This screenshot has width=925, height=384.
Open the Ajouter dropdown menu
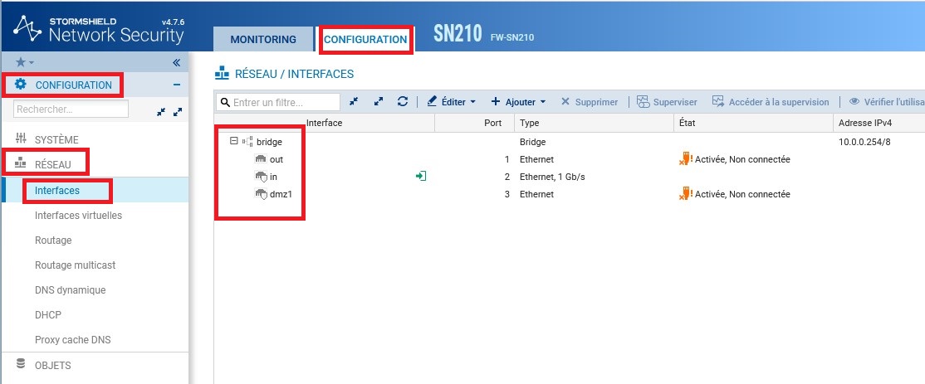tap(518, 102)
